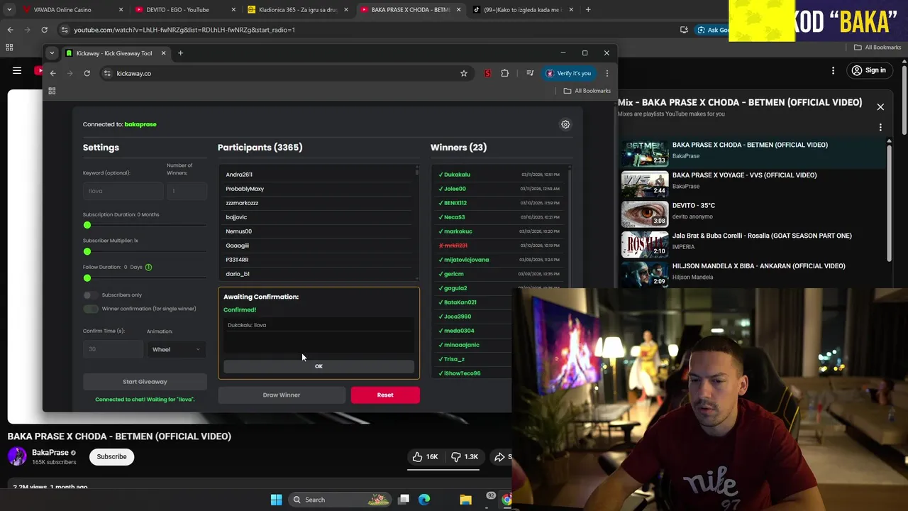Image resolution: width=908 pixels, height=511 pixels.
Task: Select winner mijatovicjovana in list
Action: click(x=466, y=260)
